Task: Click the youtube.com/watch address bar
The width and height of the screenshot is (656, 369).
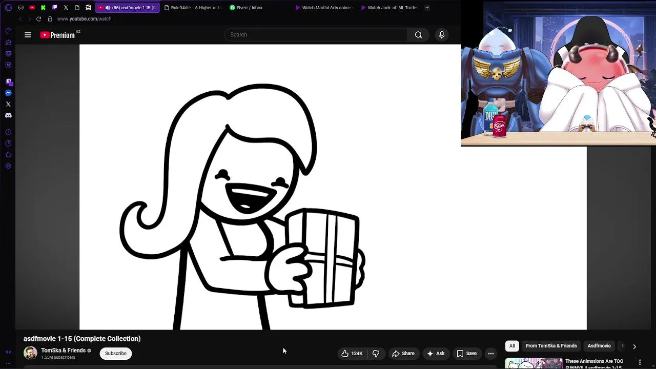Action: click(x=84, y=19)
